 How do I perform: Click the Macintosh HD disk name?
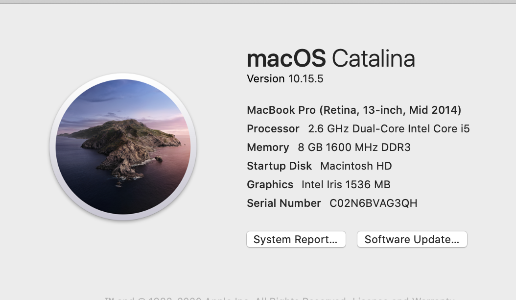356,166
